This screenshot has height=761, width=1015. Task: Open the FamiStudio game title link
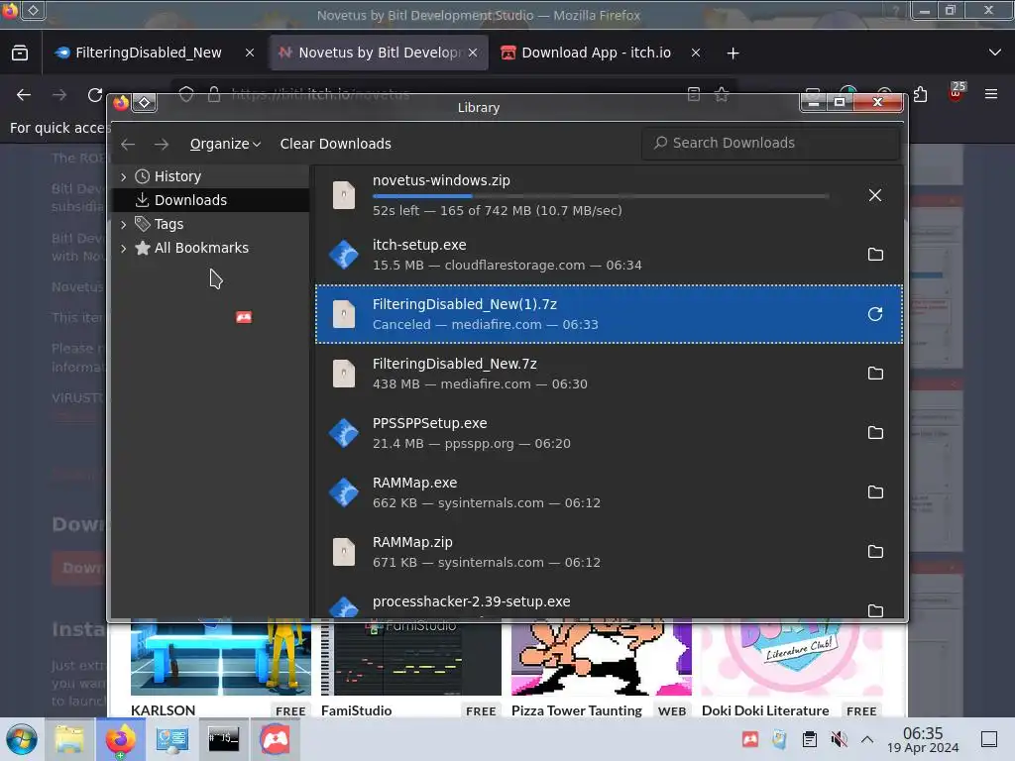(x=356, y=710)
